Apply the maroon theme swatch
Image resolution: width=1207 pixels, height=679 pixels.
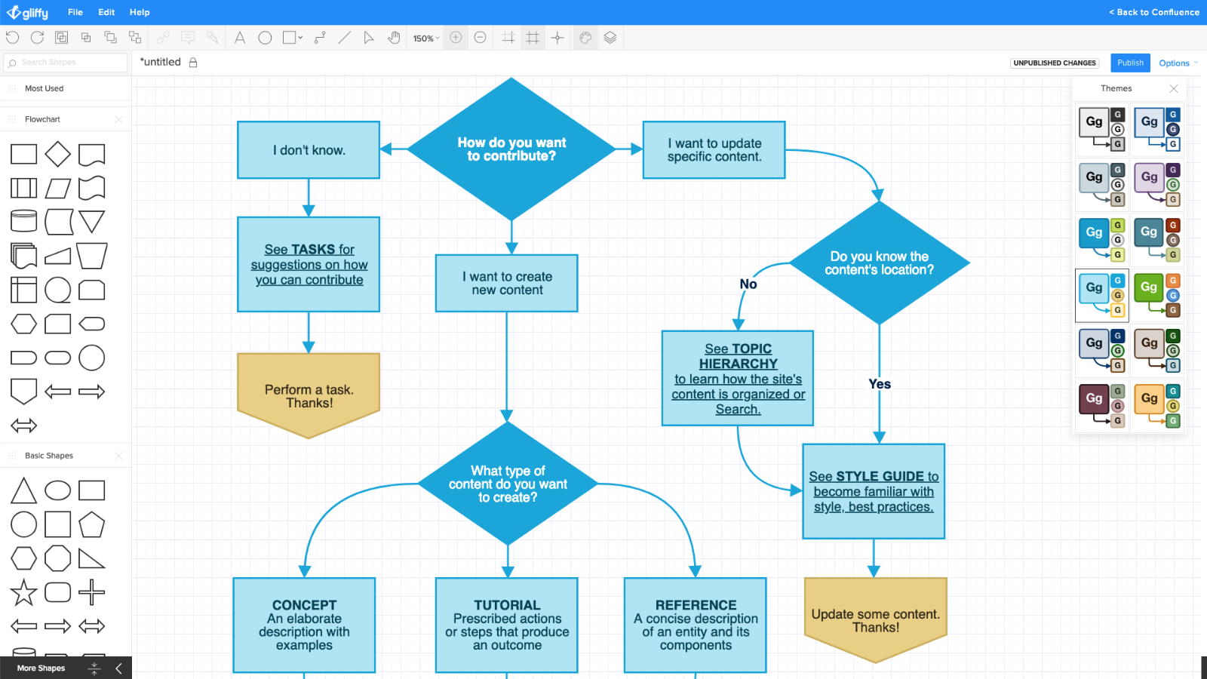(x=1102, y=406)
